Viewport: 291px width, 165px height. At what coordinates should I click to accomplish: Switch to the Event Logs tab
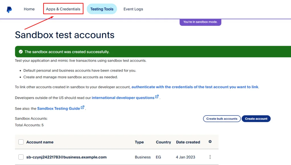click(x=133, y=9)
